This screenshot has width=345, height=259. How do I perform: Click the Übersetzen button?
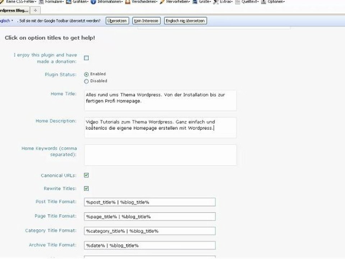[117, 21]
